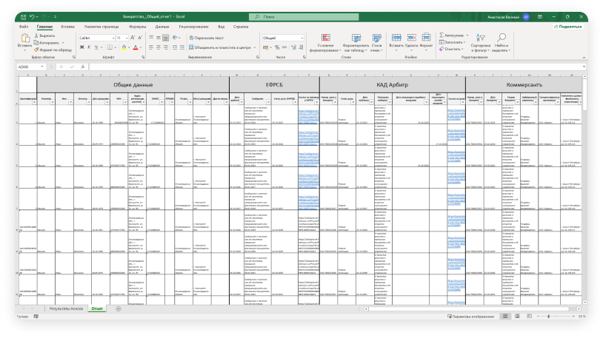Switch to the Рецензирование tab
Image resolution: width=603 pixels, height=338 pixels.
tap(193, 27)
